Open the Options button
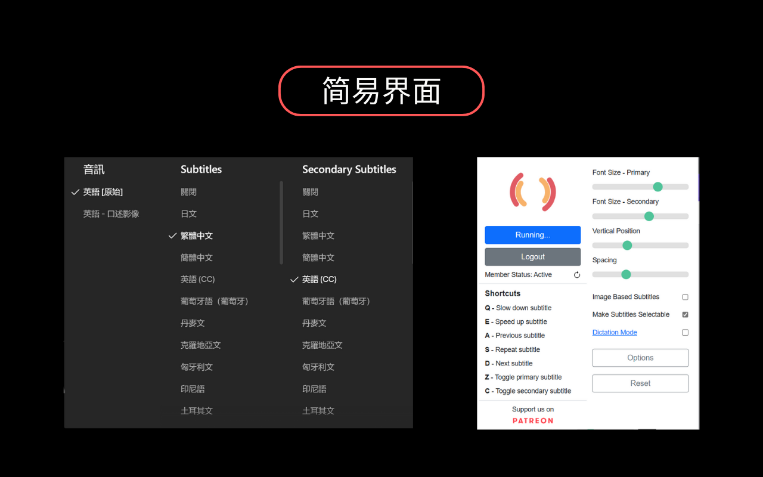This screenshot has width=763, height=477. tap(640, 358)
